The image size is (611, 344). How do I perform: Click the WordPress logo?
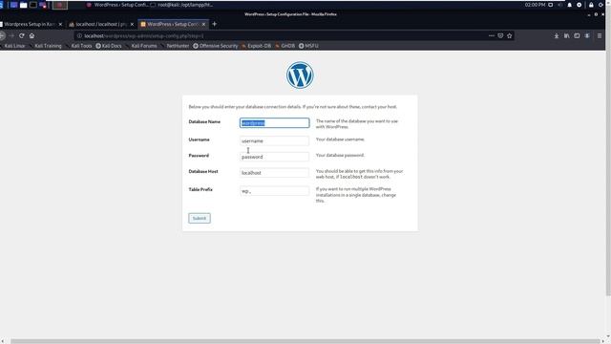[x=300, y=75]
